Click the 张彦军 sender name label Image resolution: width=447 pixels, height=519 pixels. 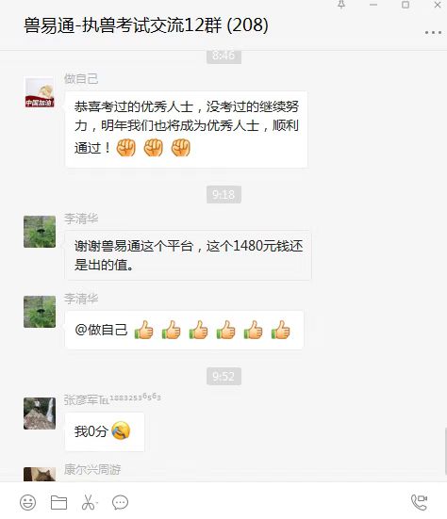click(112, 399)
